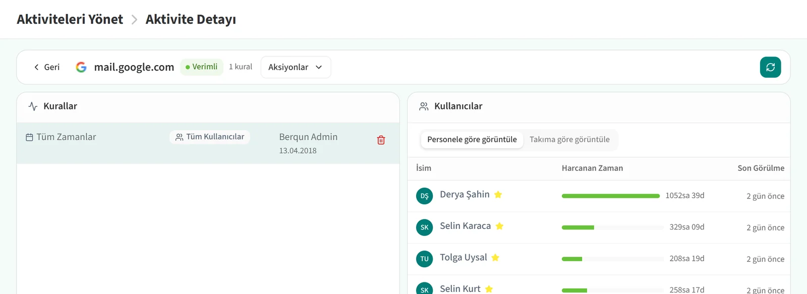Click the back chevron icon next to Geri
The width and height of the screenshot is (807, 294).
(36, 67)
